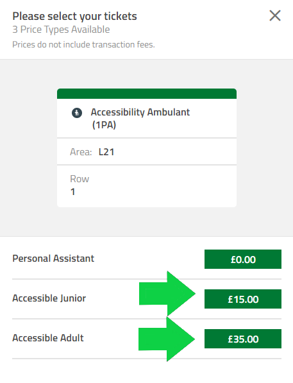Close the ticket selection dialog
293x383 pixels.
[275, 16]
